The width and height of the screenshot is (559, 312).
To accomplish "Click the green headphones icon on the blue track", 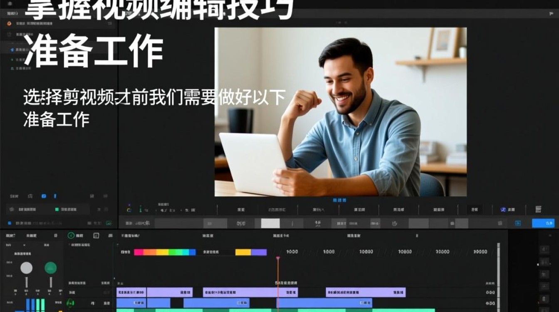I will (71, 303).
